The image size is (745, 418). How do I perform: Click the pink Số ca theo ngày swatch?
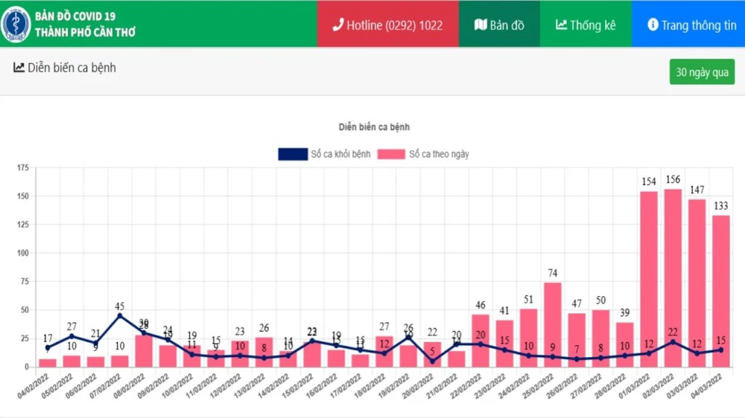pyautogui.click(x=390, y=154)
